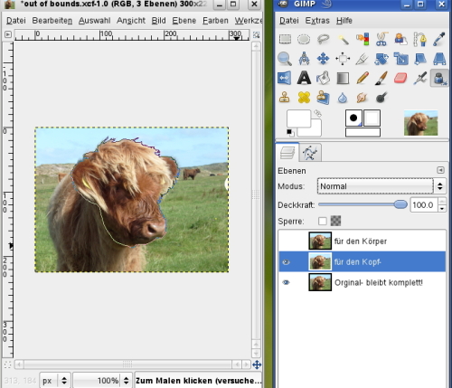The height and width of the screenshot is (388, 452).
Task: Open the px unit selector
Action: (x=55, y=381)
